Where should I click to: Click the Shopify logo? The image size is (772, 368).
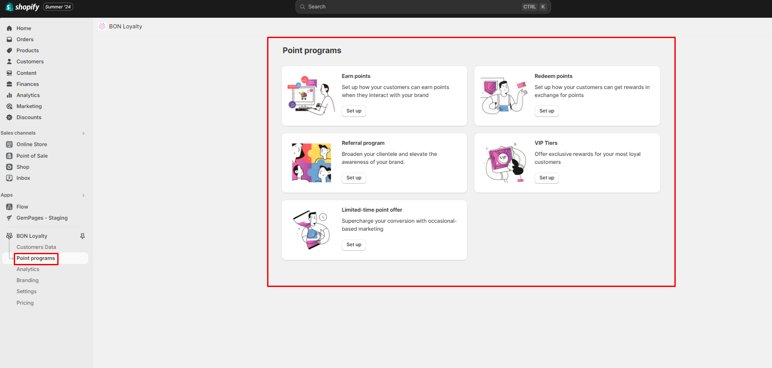click(x=22, y=7)
